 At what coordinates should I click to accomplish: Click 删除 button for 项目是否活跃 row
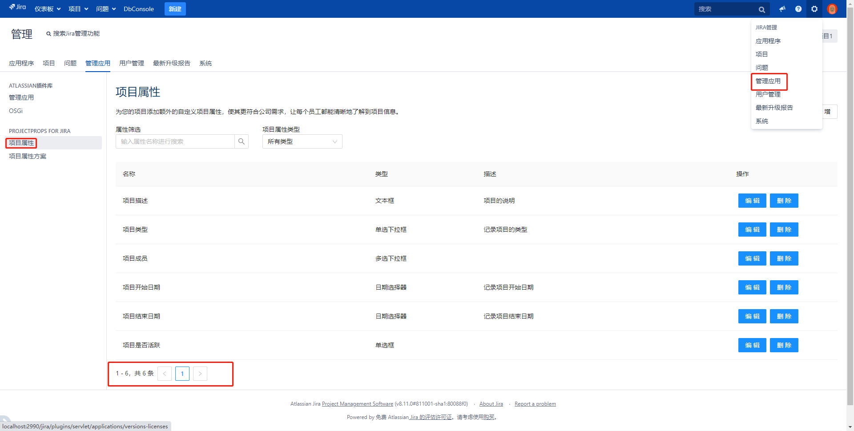(784, 345)
